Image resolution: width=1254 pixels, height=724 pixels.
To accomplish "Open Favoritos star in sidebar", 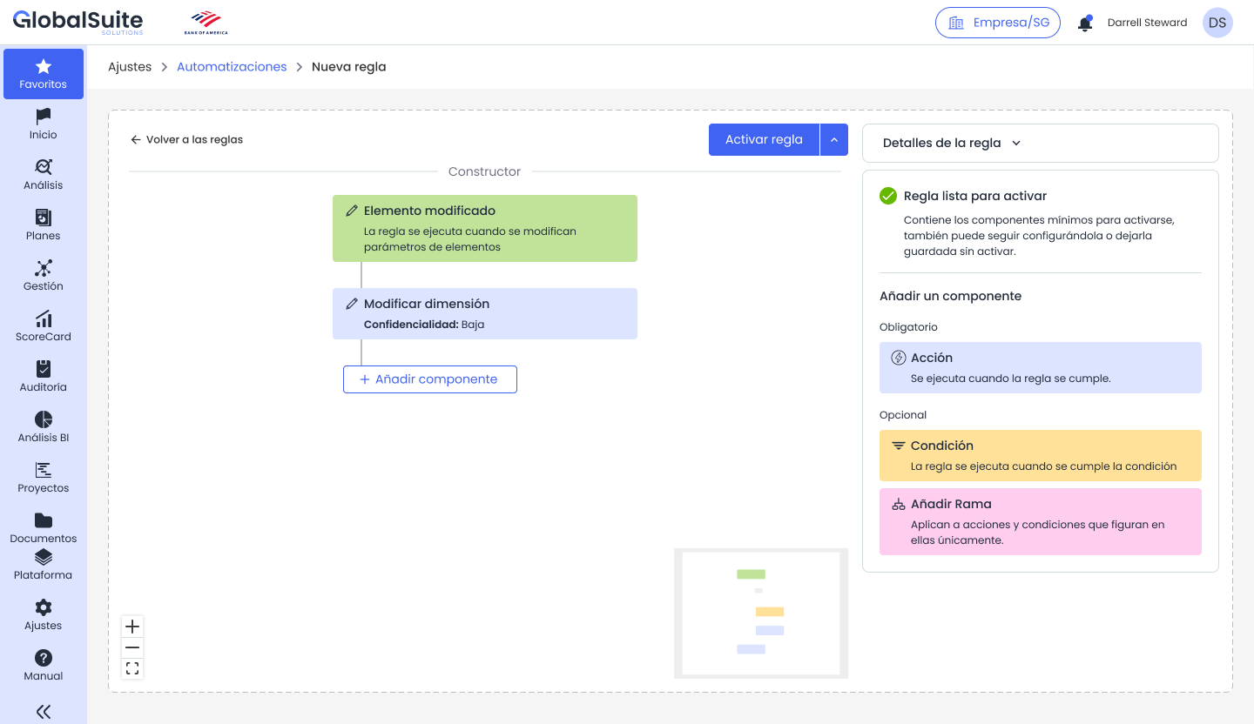I will (44, 66).
